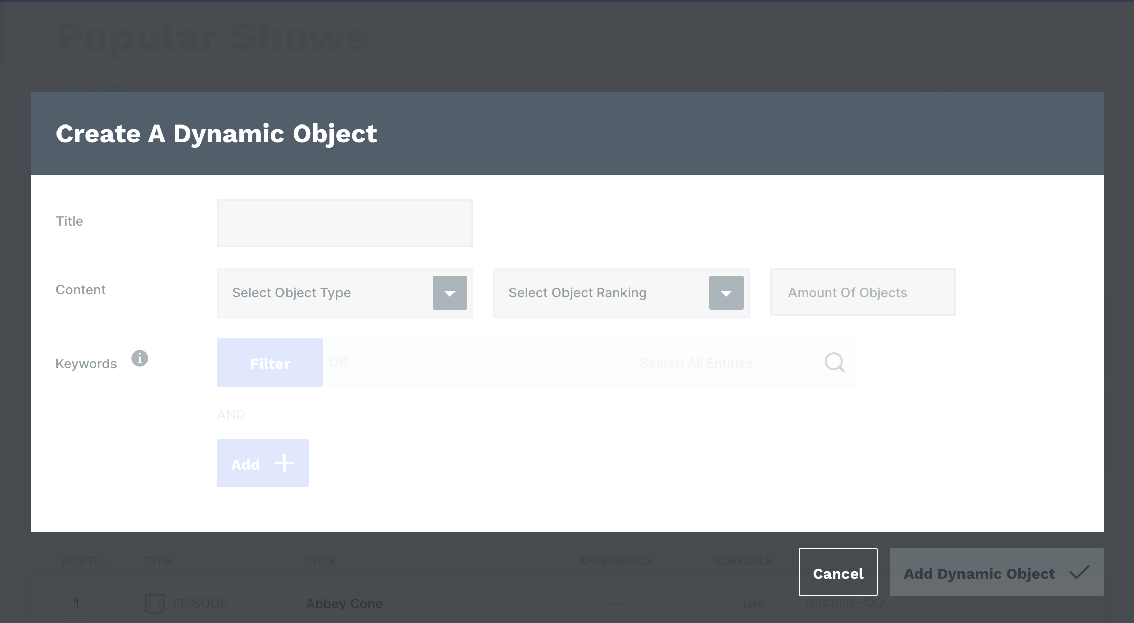Click the TITLE column header
The image size is (1134, 623).
tap(321, 561)
